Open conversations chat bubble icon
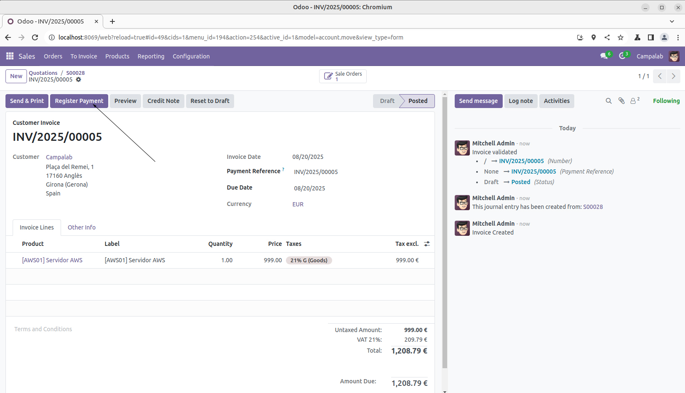The height and width of the screenshot is (393, 685). (604, 56)
